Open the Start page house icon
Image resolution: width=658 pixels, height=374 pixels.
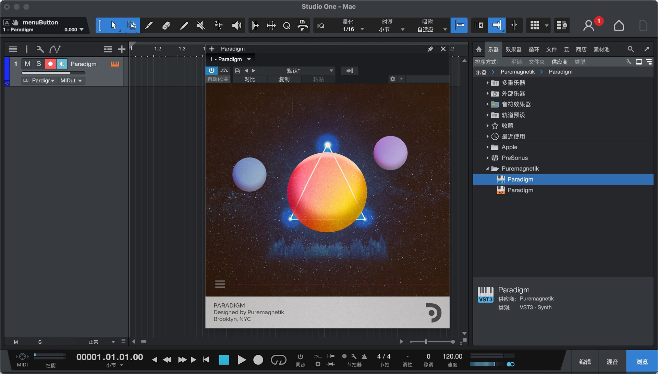[x=619, y=25]
